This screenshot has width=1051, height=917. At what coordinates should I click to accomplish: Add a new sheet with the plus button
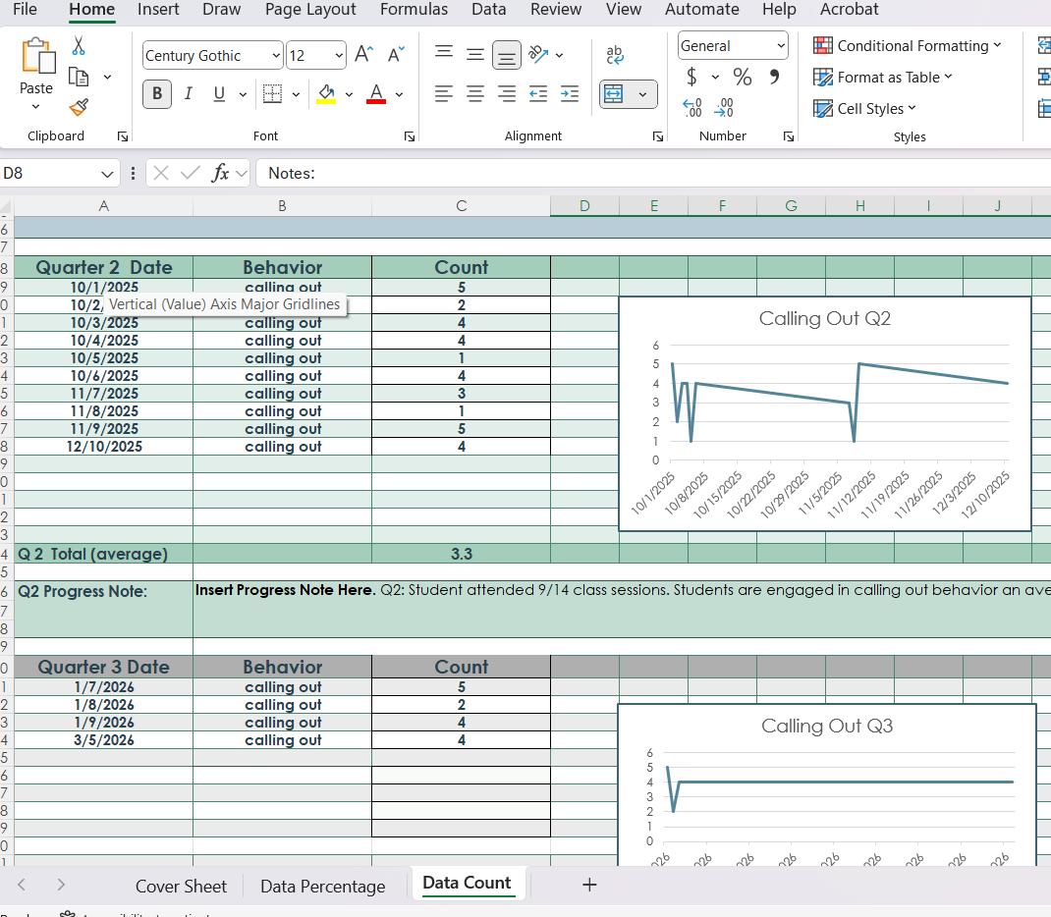[x=588, y=885]
